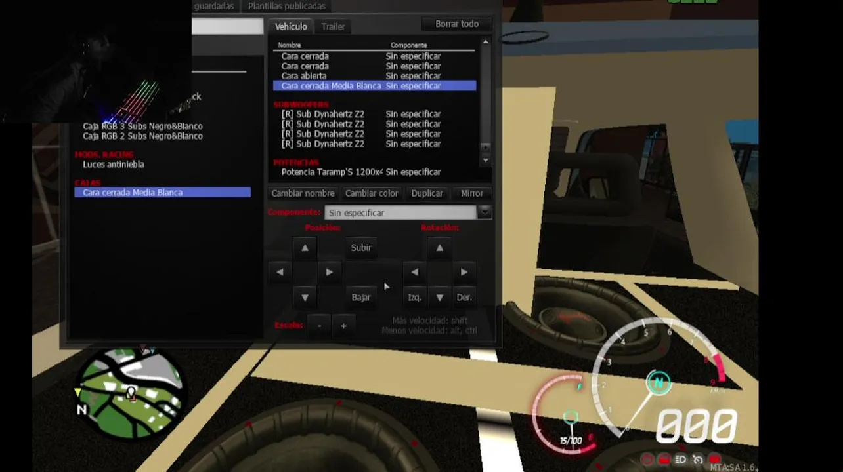The width and height of the screenshot is (843, 472).
Task: Click the Cambiar color button
Action: pyautogui.click(x=372, y=193)
